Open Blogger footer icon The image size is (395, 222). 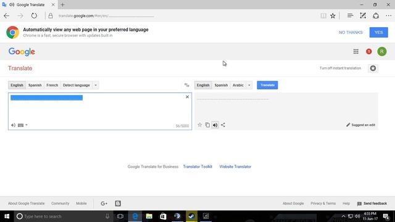[x=118, y=203]
